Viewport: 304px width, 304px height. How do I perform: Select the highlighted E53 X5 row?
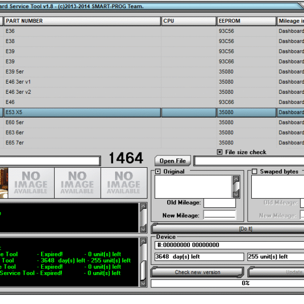tap(152, 112)
